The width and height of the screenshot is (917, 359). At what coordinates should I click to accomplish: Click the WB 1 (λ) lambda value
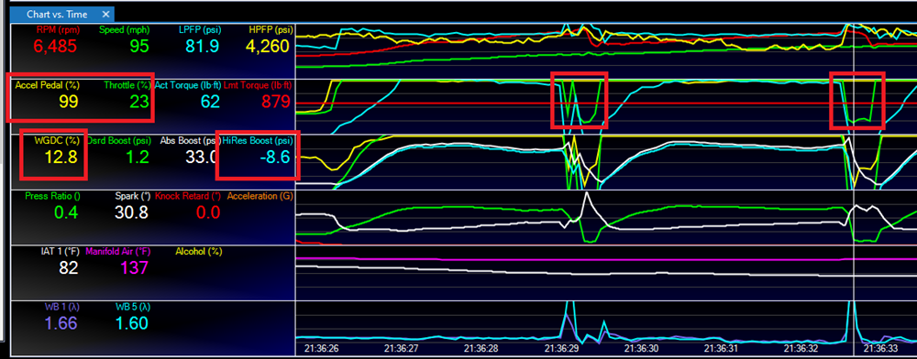tap(61, 322)
